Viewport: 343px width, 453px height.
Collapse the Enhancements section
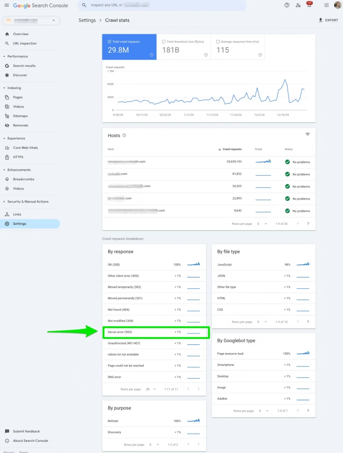pos(4,170)
